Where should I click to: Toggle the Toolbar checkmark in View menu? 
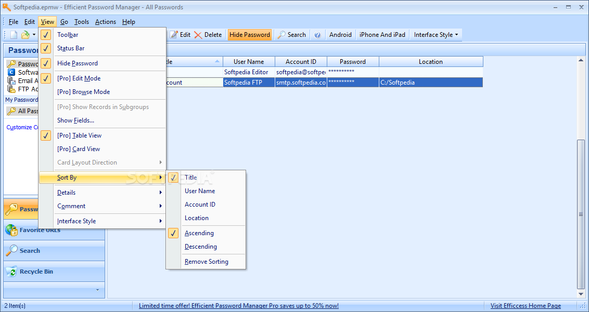pyautogui.click(x=46, y=35)
